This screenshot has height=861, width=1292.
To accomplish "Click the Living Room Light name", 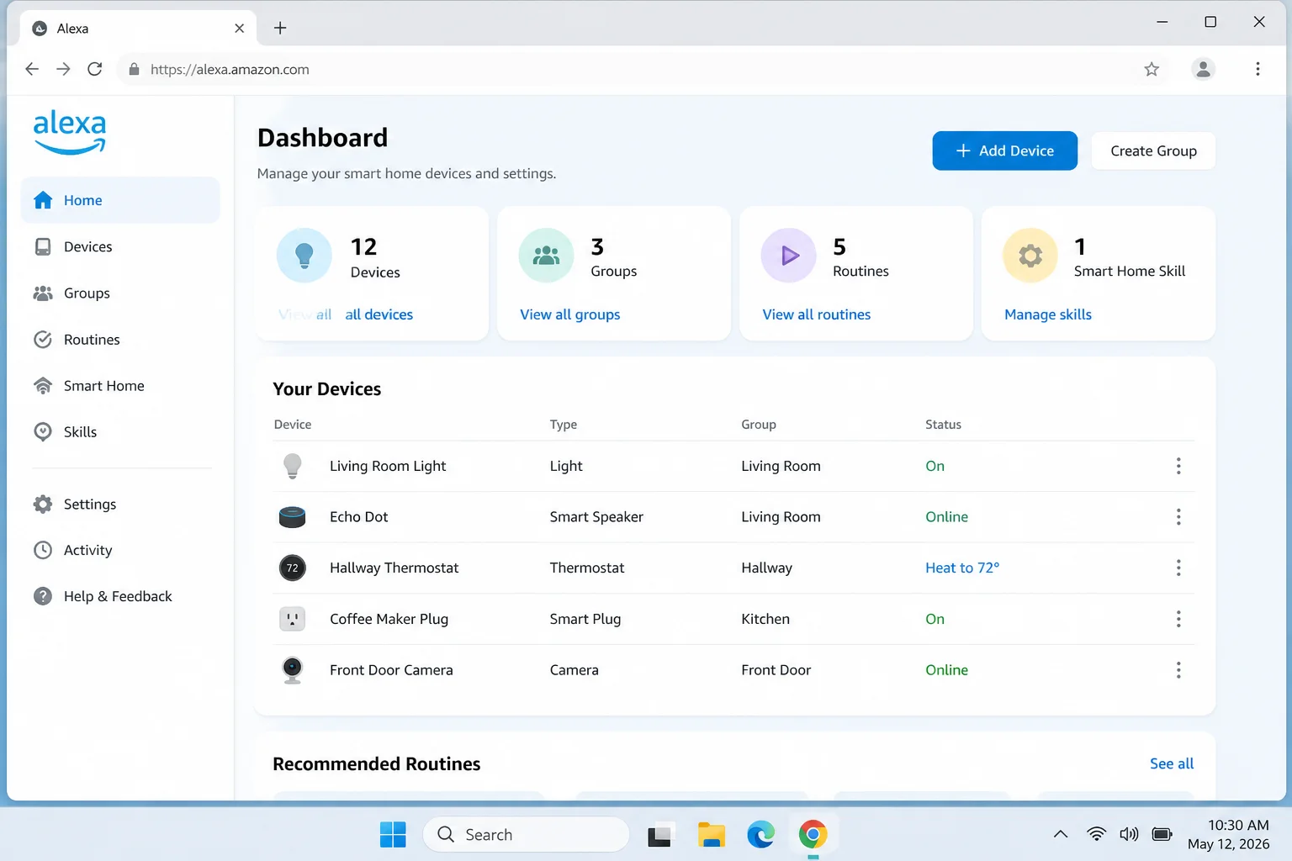I will (388, 466).
